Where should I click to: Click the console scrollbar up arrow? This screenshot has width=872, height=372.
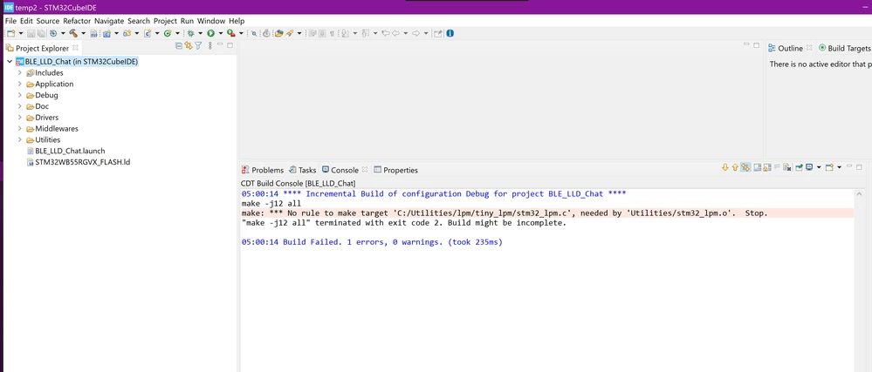[860, 194]
